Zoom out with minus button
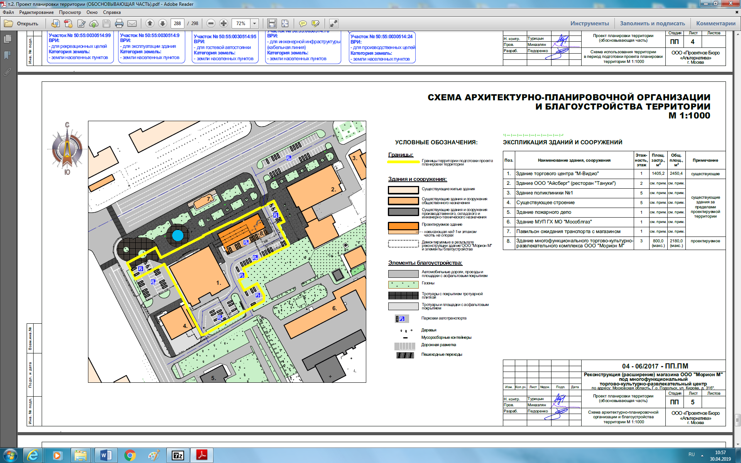Viewport: 741px width, 463px height. (x=211, y=24)
